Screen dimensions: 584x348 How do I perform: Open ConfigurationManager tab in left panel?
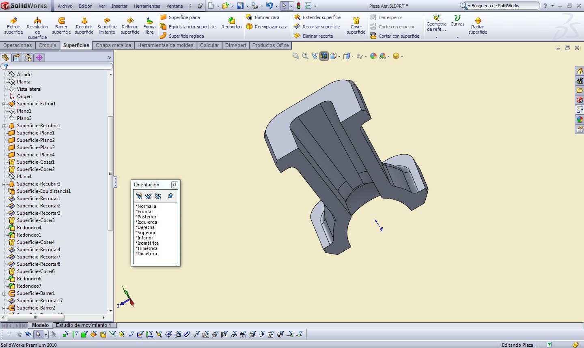tap(28, 58)
